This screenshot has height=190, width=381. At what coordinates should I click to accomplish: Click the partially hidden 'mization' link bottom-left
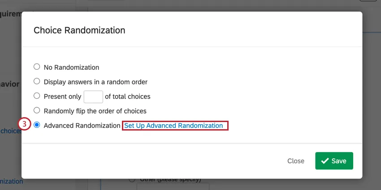pos(11,182)
